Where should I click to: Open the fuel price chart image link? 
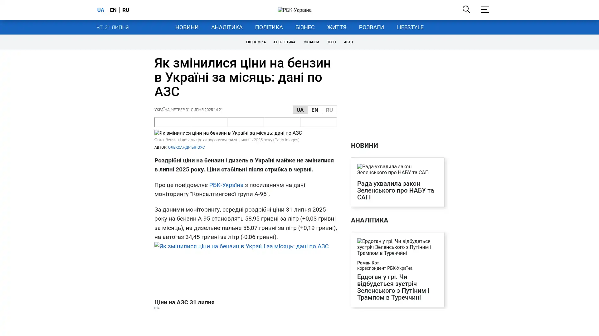coord(241,246)
